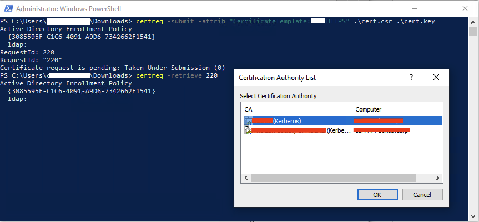Click the CA list horizontal scrollbar thumb
Viewport: 479px width, 222px height.
click(333, 178)
